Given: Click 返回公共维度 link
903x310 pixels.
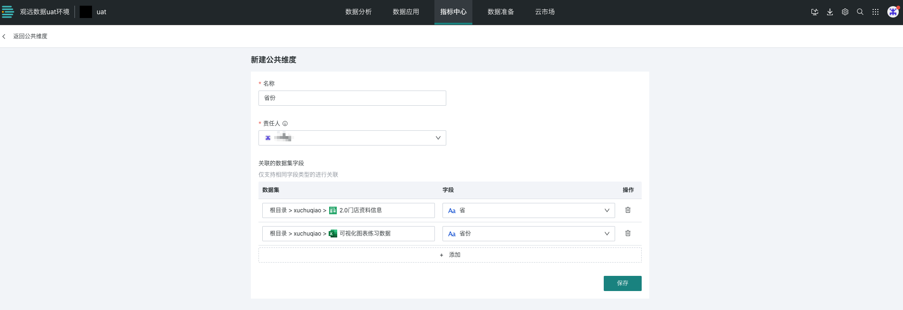Looking at the screenshot, I should 30,36.
